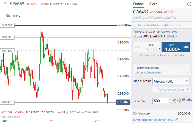
Task: Click the Ordini in lavorazione label
Action: coord(148,72)
